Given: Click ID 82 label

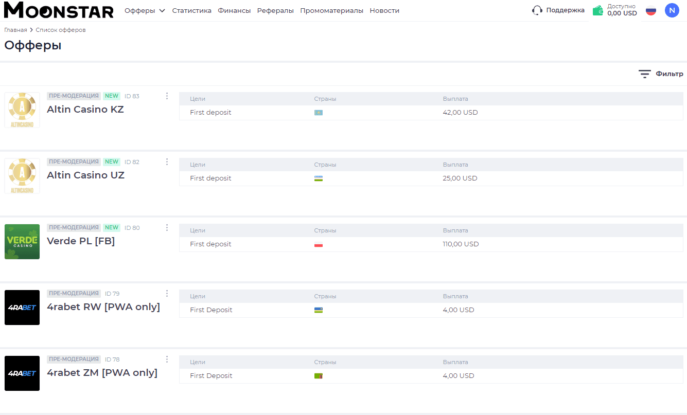Looking at the screenshot, I should click(132, 162).
